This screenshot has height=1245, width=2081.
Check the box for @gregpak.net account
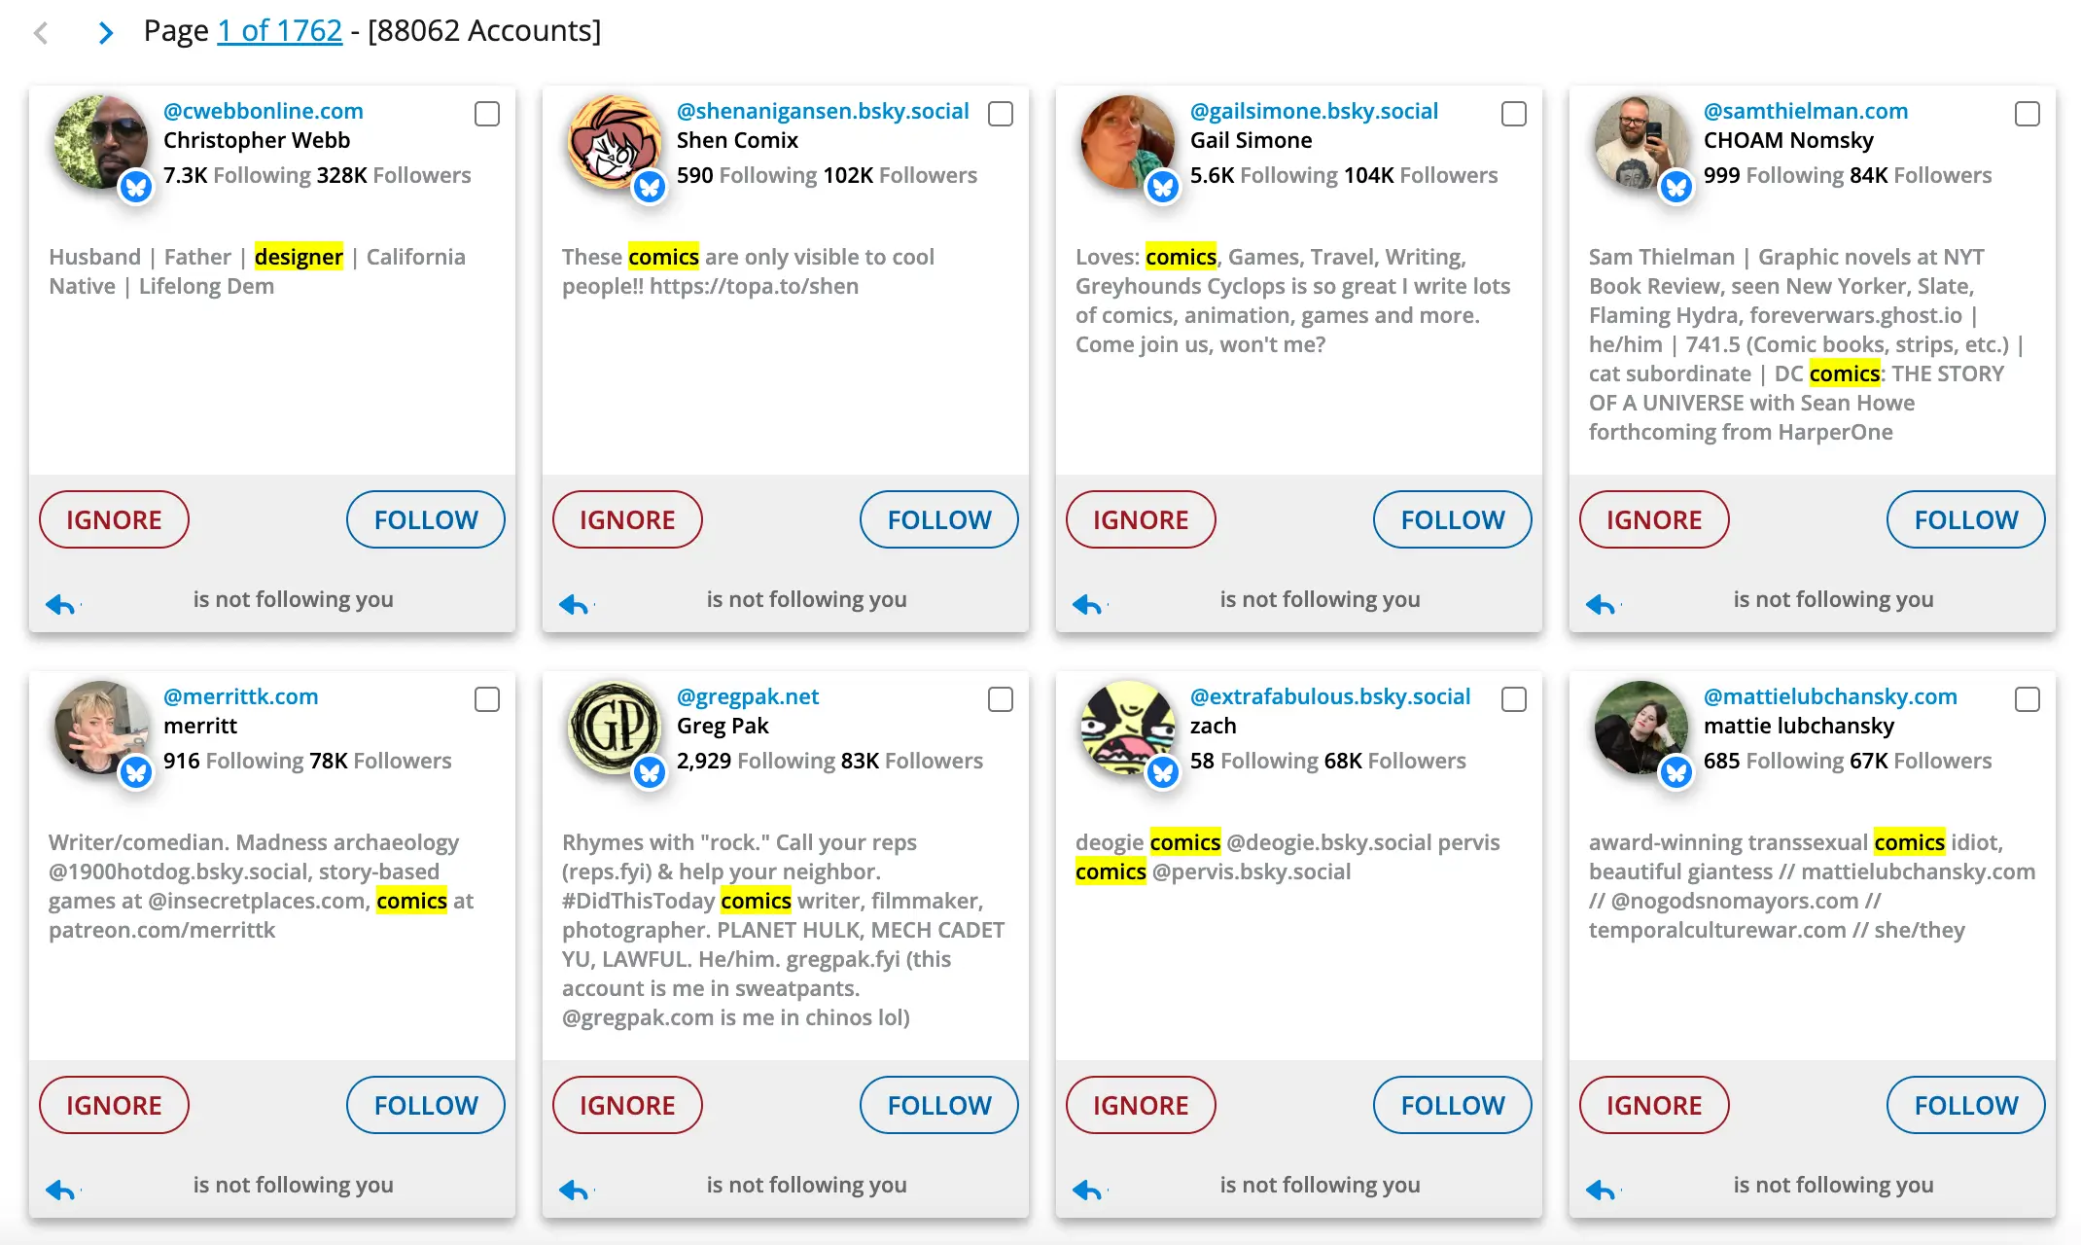point(1001,699)
